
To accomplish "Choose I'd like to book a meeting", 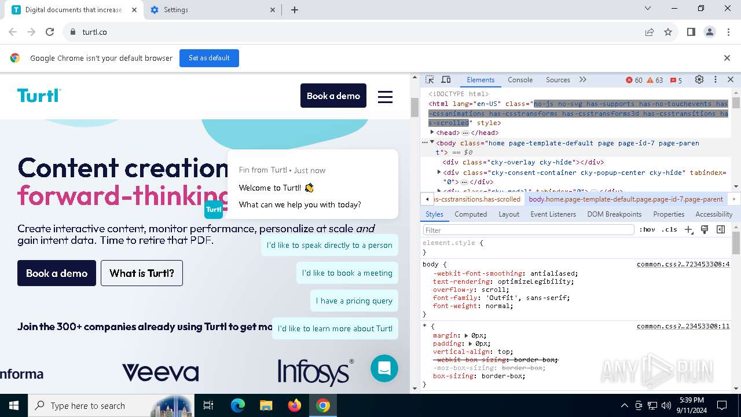I will [347, 273].
